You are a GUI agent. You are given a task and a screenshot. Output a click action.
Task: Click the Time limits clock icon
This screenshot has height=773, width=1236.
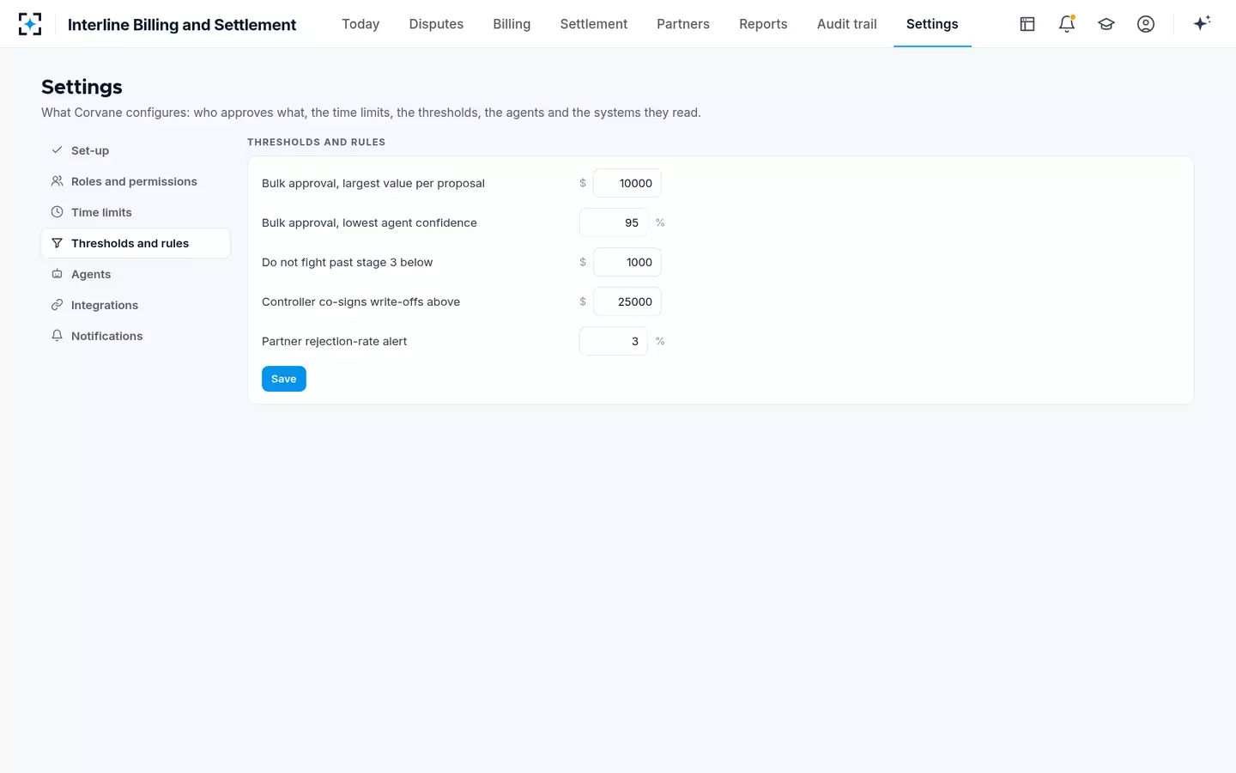(57, 212)
